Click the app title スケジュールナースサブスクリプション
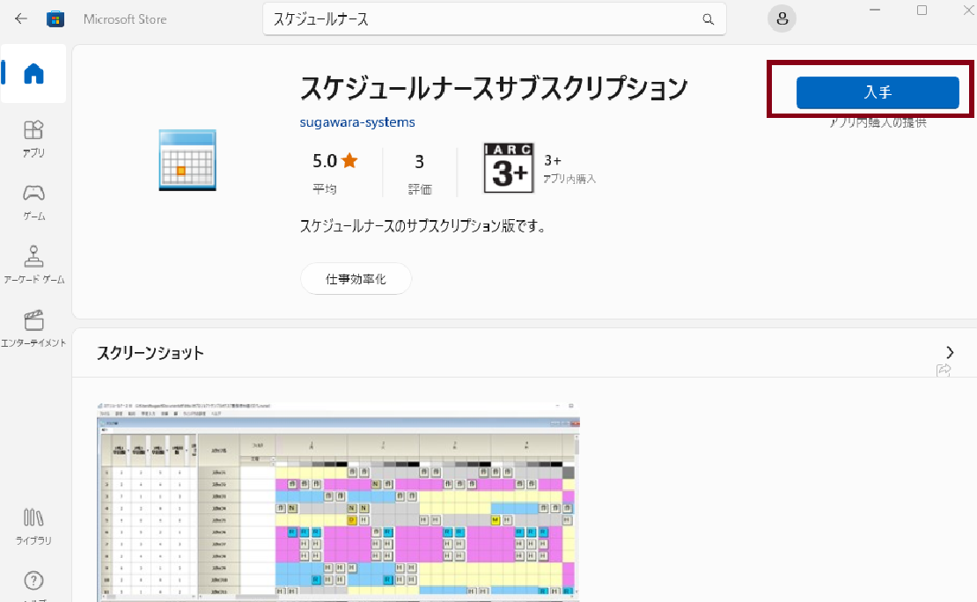The image size is (977, 602). (x=494, y=88)
